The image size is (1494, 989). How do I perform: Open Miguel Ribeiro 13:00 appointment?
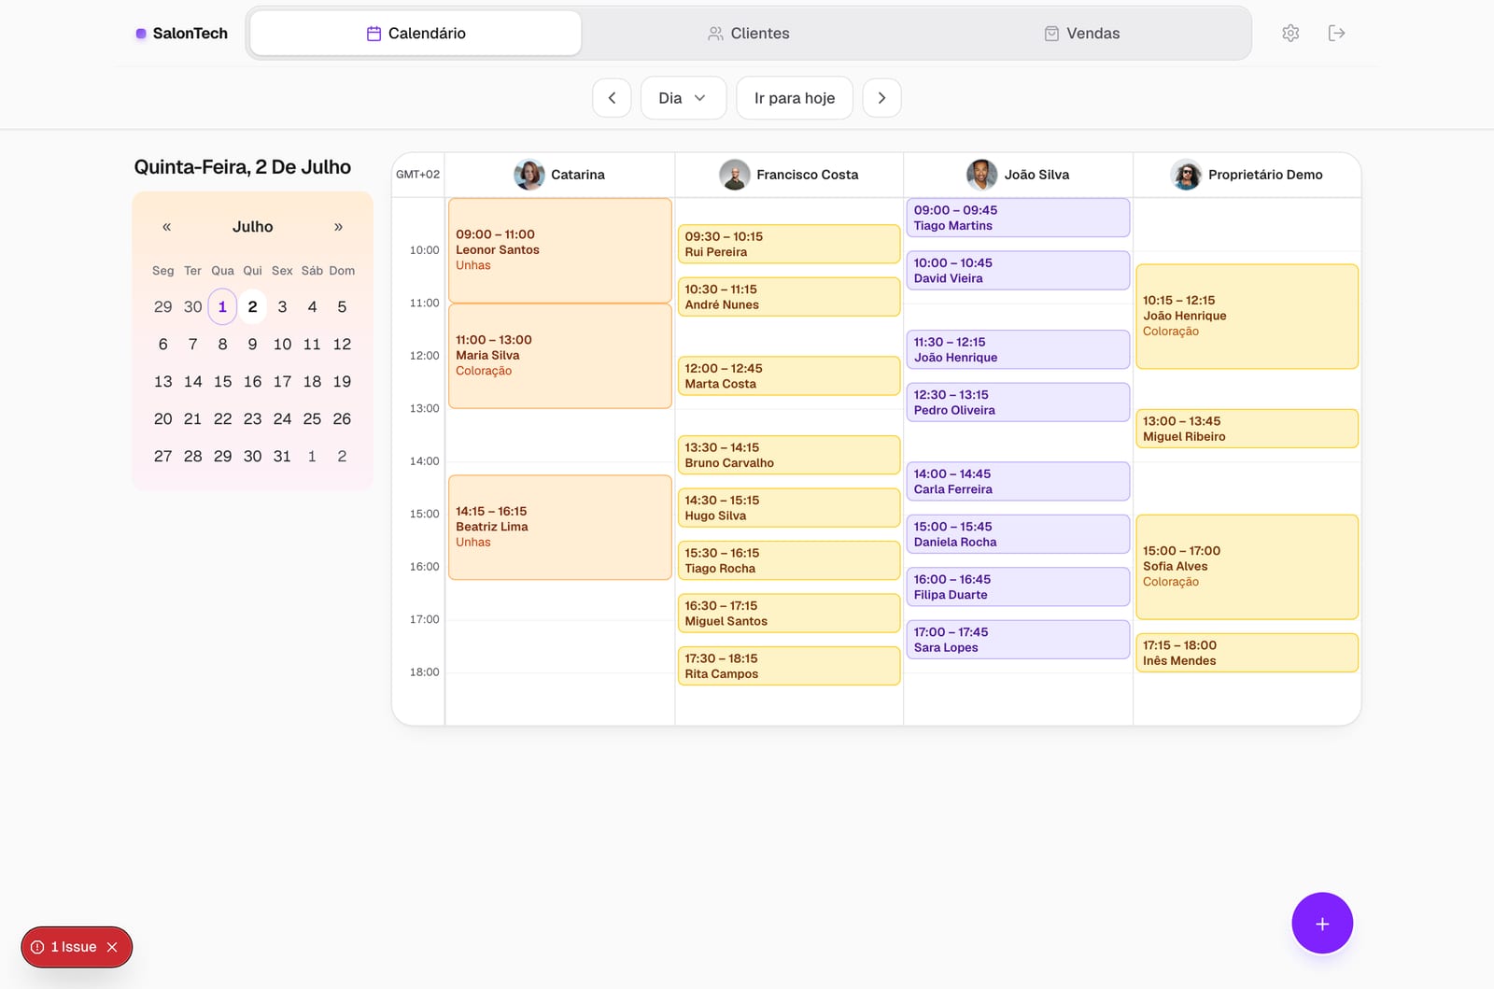tap(1247, 429)
